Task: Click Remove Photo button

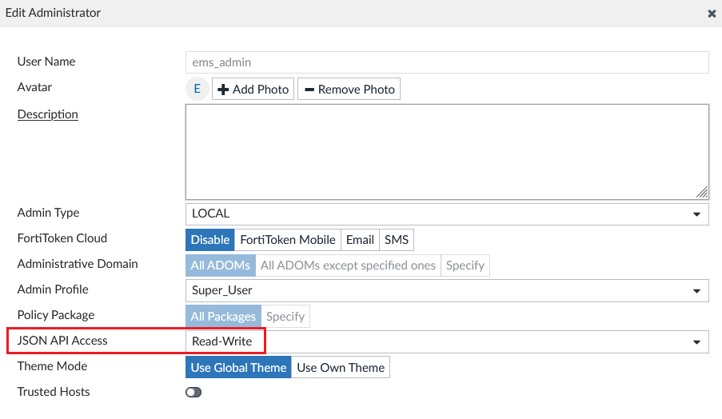Action: pyautogui.click(x=349, y=89)
